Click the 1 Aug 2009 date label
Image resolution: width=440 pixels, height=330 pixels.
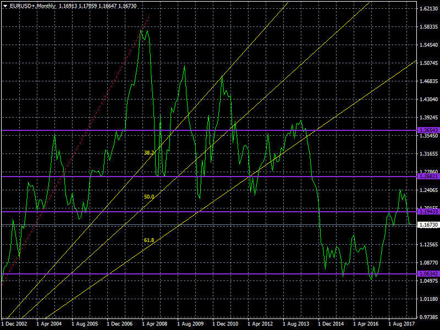pyautogui.click(x=190, y=324)
